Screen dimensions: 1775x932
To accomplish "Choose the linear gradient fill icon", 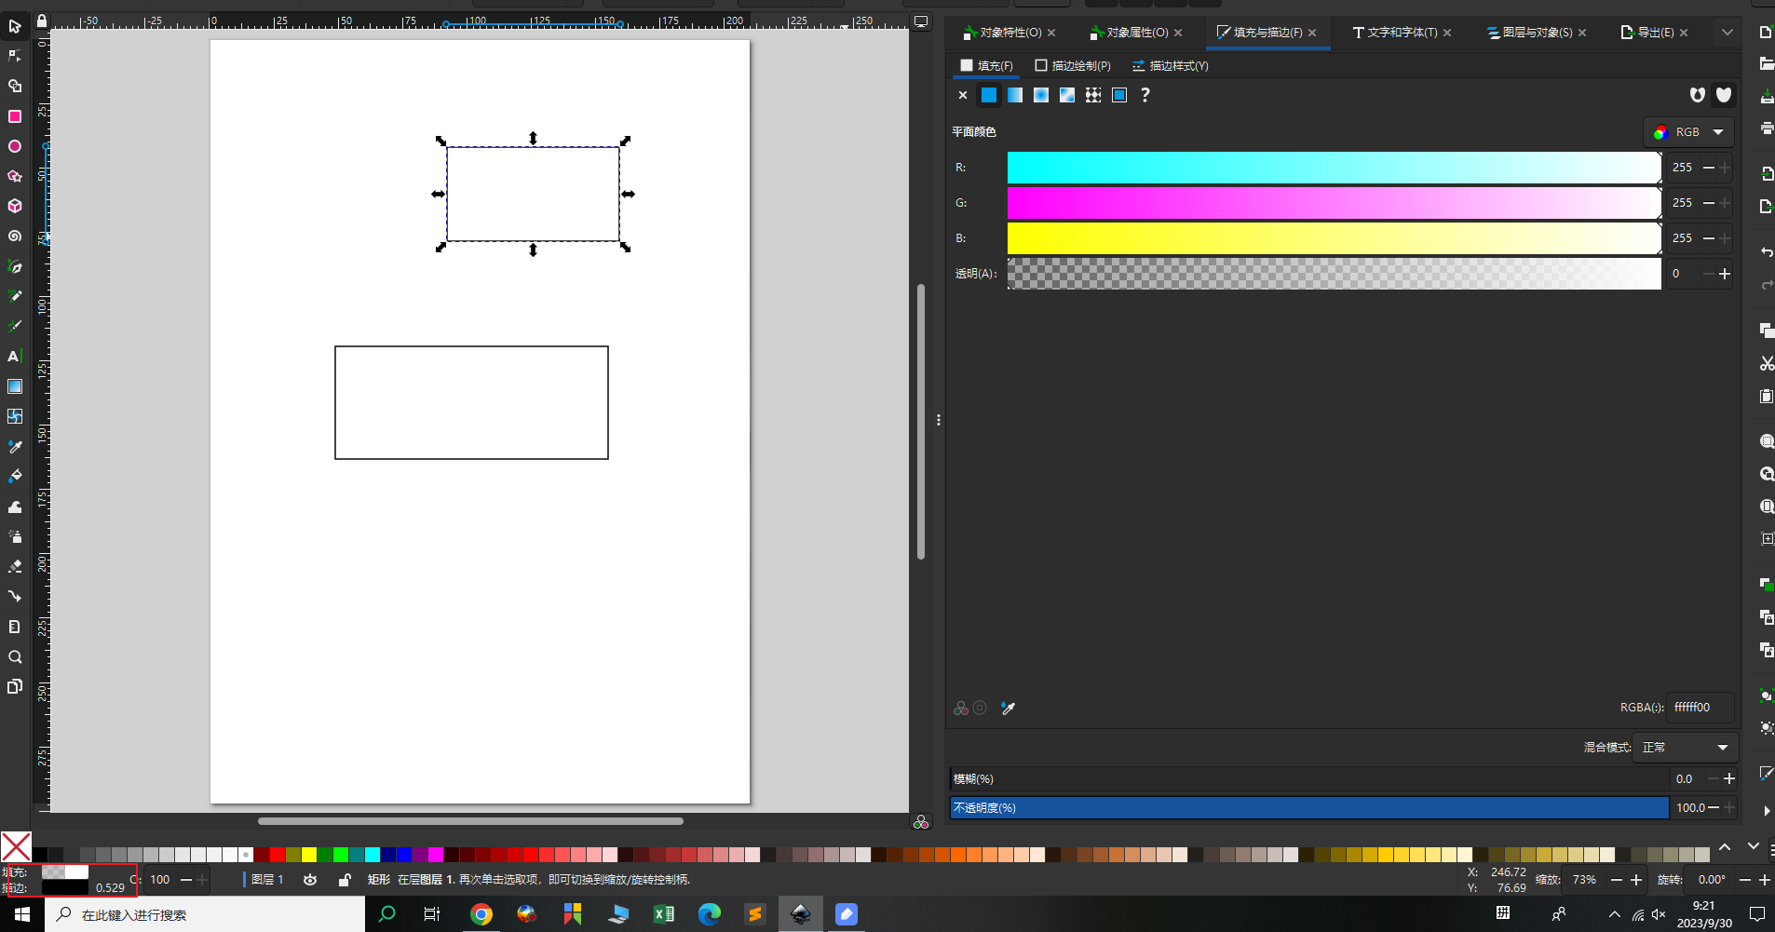I will pyautogui.click(x=1015, y=95).
